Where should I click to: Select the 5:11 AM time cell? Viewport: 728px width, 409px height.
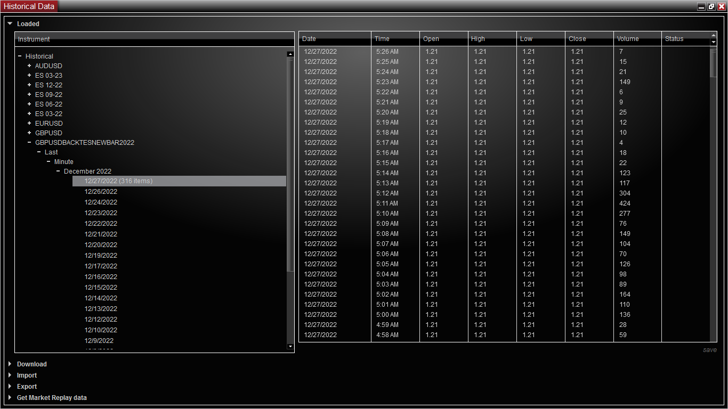tap(387, 203)
